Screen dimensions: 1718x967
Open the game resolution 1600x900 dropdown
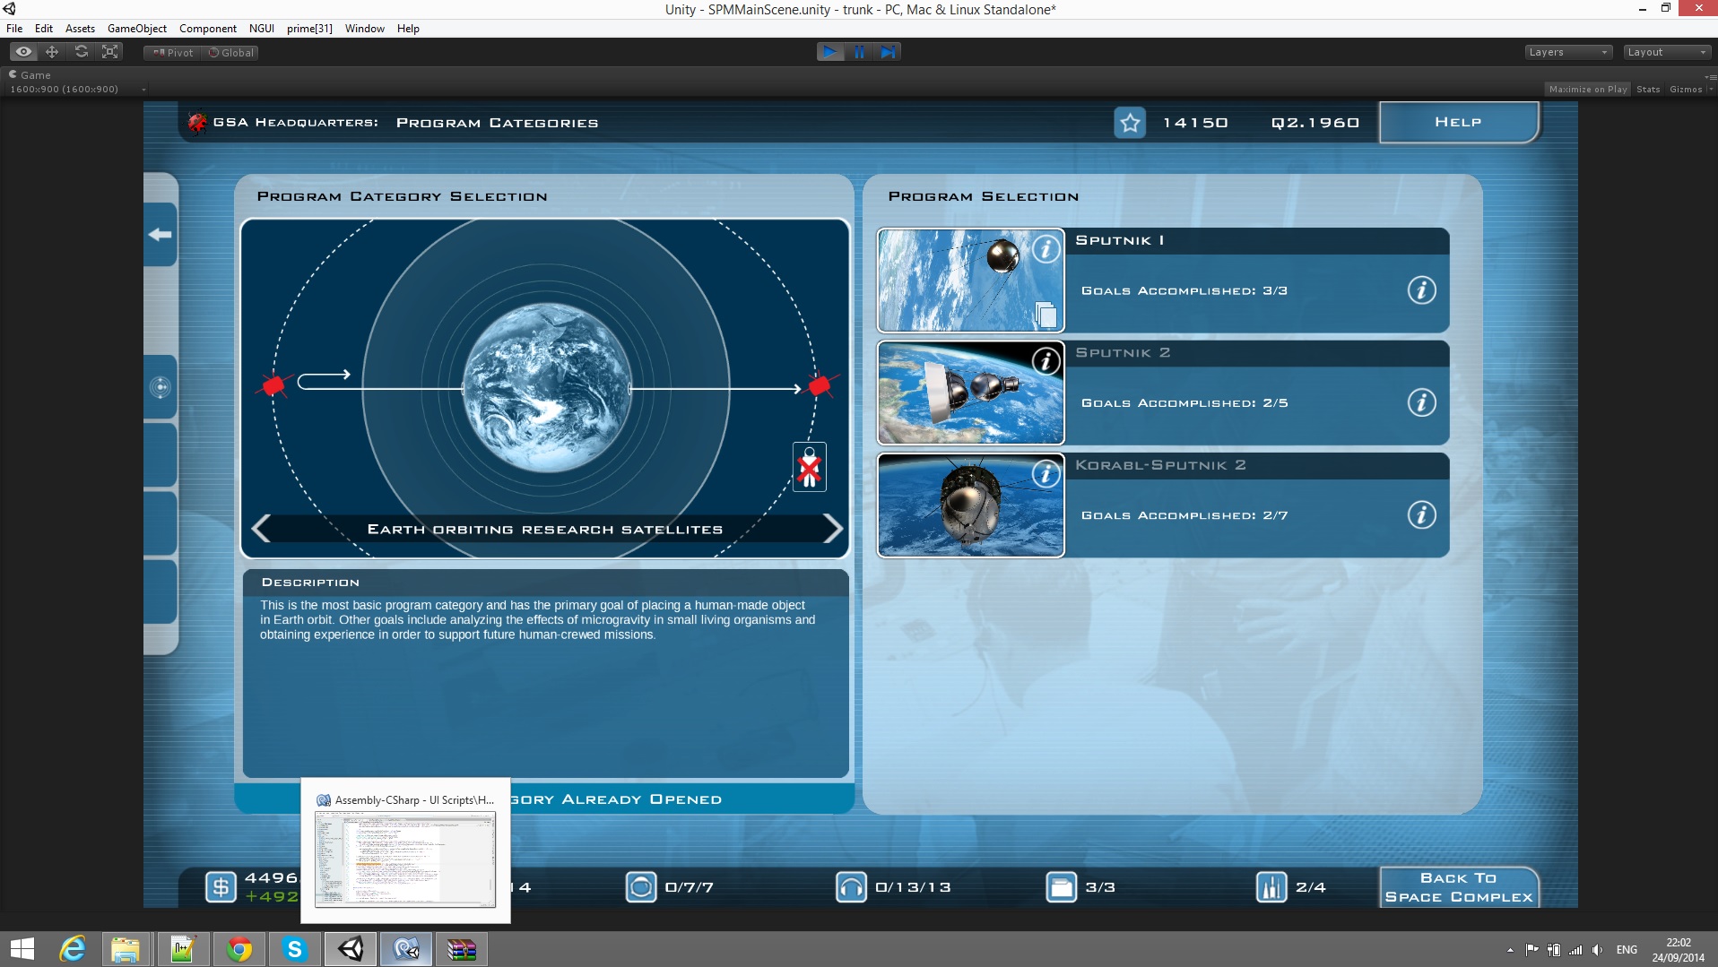(x=77, y=89)
